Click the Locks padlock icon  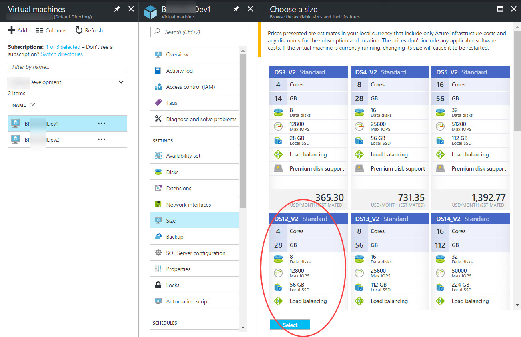(x=158, y=285)
